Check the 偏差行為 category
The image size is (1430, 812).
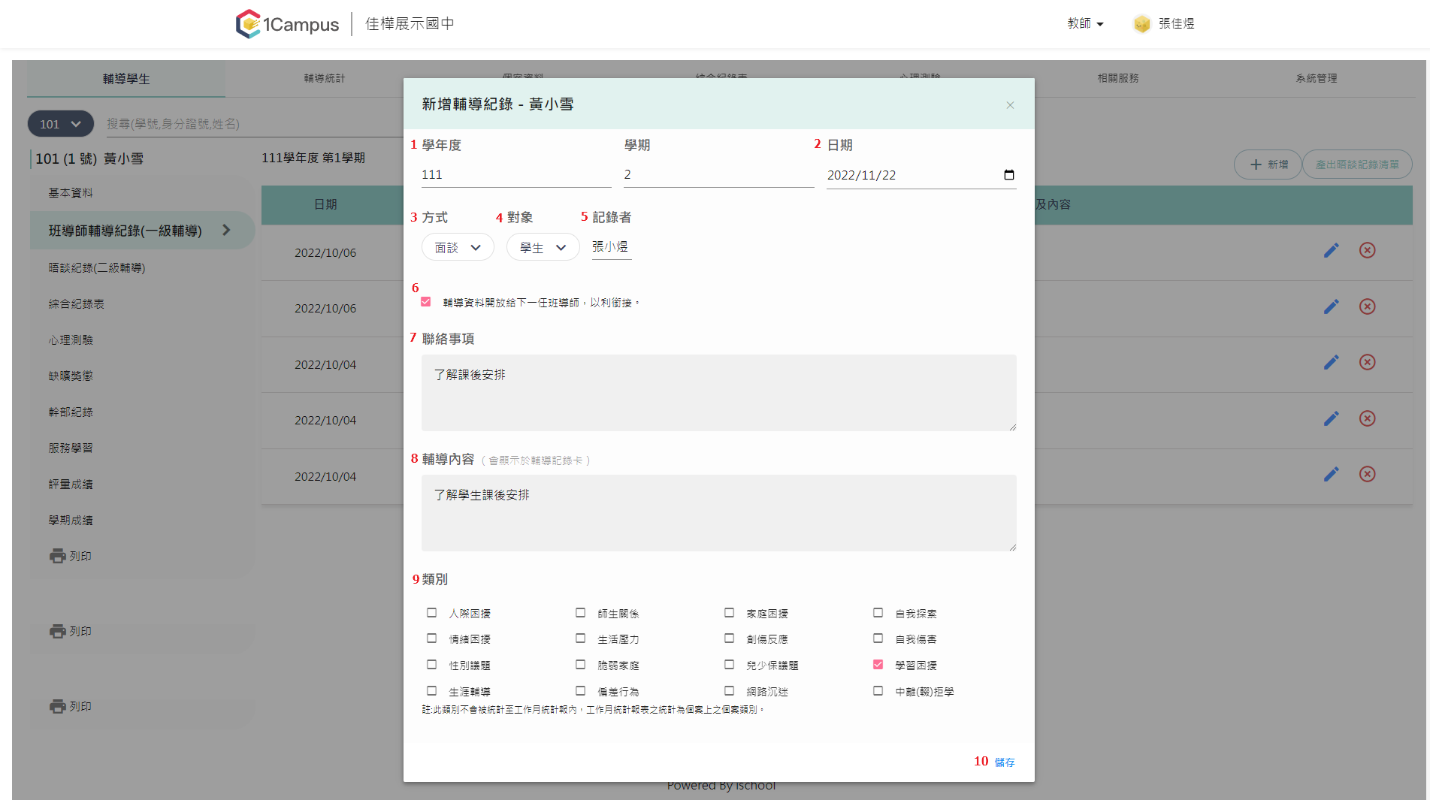pos(580,691)
